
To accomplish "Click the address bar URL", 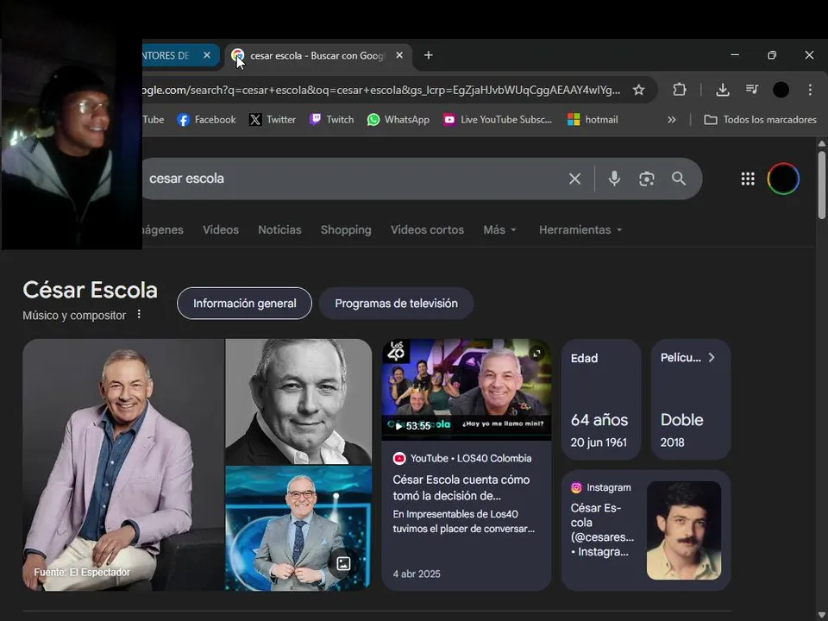I will pyautogui.click(x=380, y=90).
